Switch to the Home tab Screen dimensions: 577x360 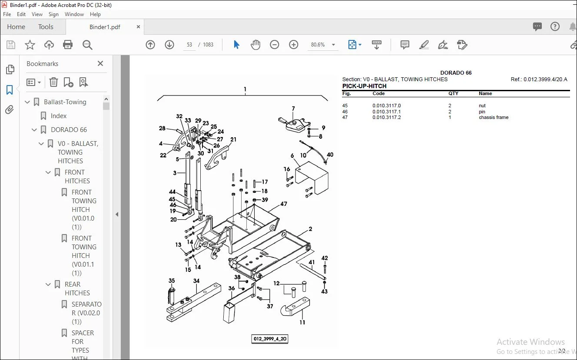point(16,26)
